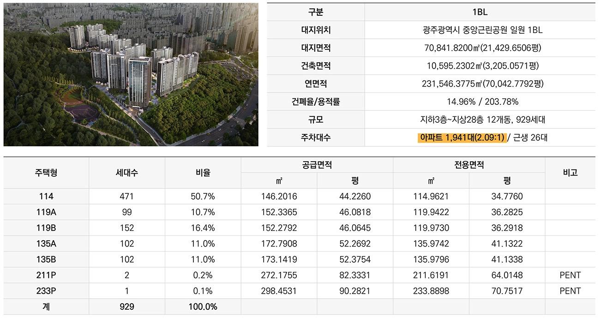Select the 공급면적 header cell
This screenshot has height=319, width=600.
(317, 165)
